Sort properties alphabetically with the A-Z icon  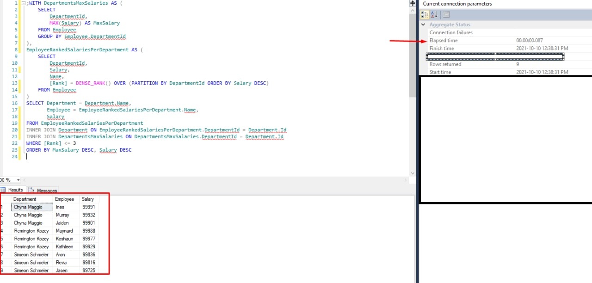434,14
